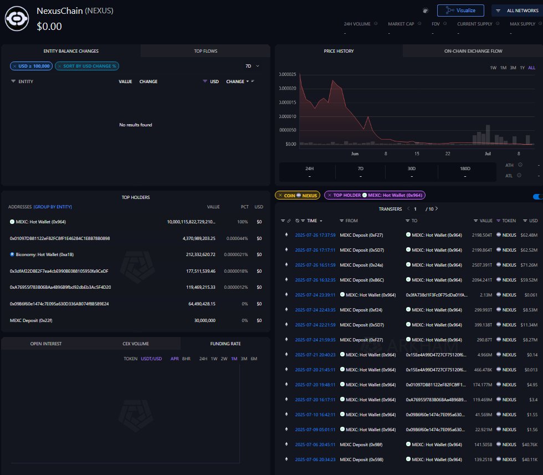Toggle the TIME column sort arrow
Image resolution: width=543 pixels, height=475 pixels.
click(321, 221)
